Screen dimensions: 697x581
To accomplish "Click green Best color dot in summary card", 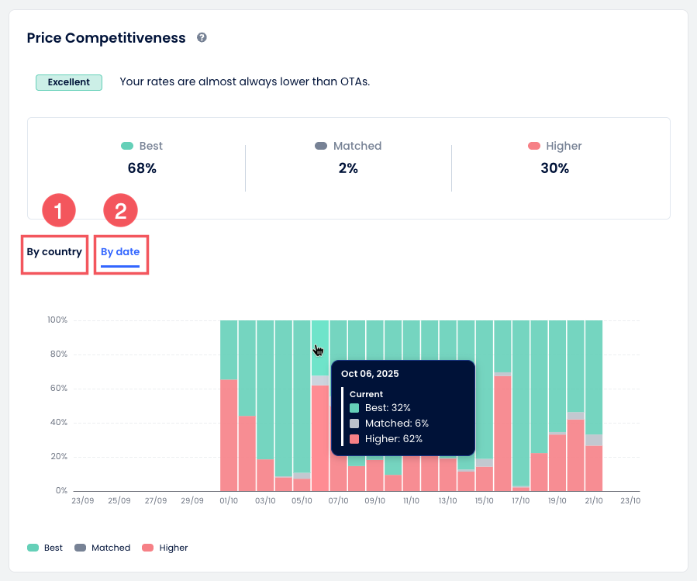I will tap(127, 146).
